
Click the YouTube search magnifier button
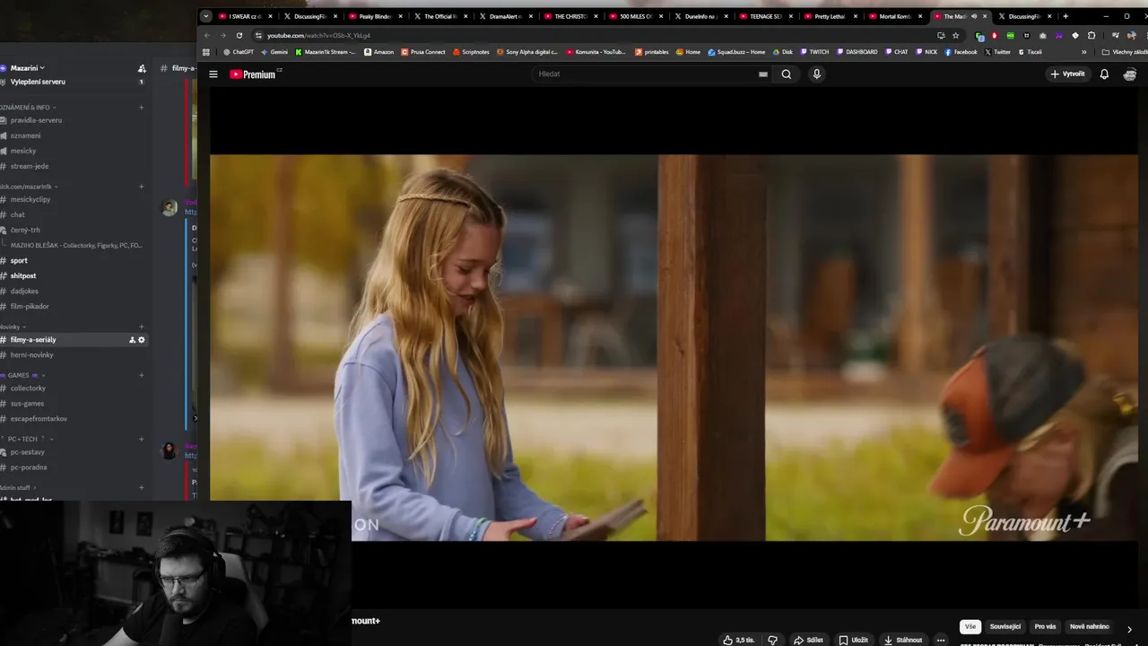pyautogui.click(x=787, y=74)
